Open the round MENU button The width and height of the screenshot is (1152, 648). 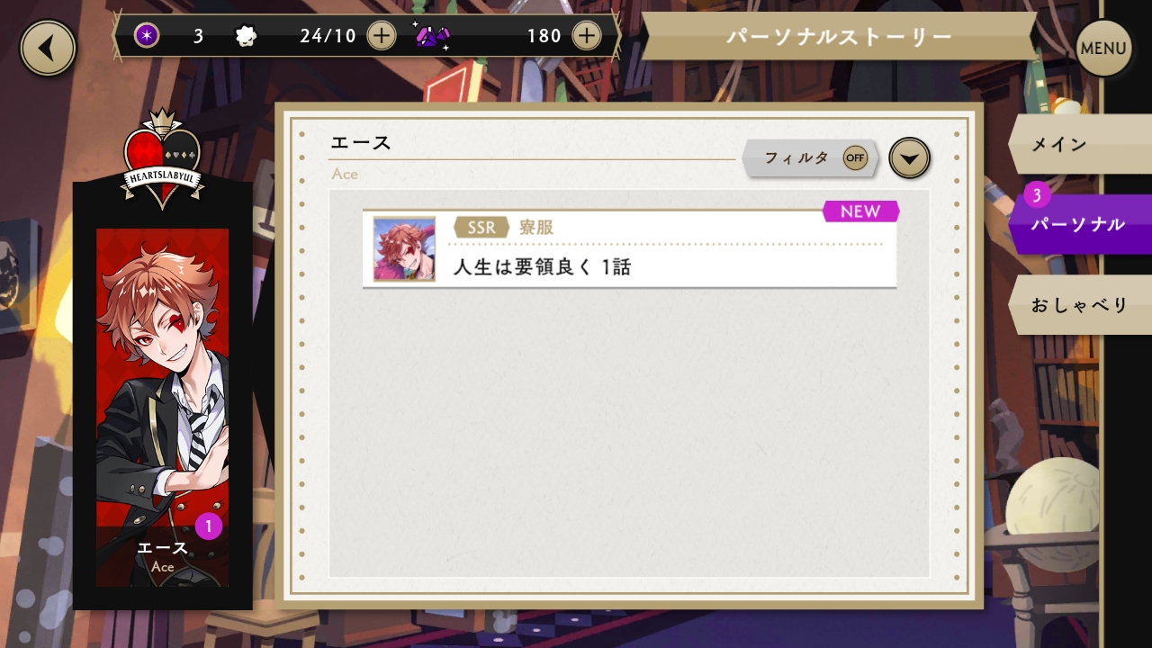tap(1103, 48)
